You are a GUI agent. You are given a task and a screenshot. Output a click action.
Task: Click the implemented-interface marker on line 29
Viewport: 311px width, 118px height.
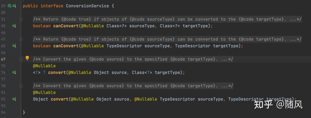[14, 6]
